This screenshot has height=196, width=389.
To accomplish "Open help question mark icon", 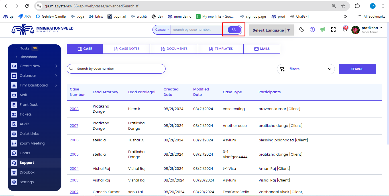I will click(x=312, y=30).
